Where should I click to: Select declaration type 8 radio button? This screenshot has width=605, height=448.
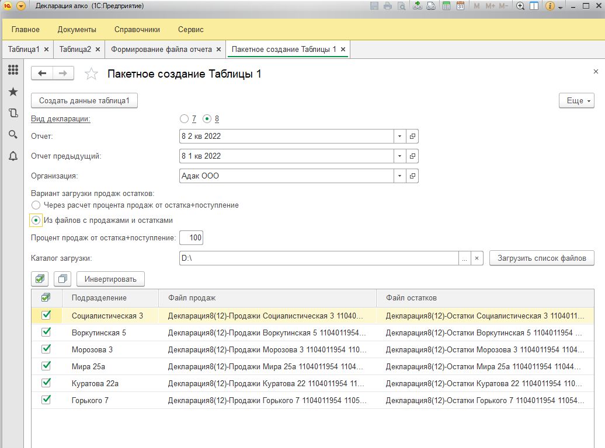(x=207, y=119)
